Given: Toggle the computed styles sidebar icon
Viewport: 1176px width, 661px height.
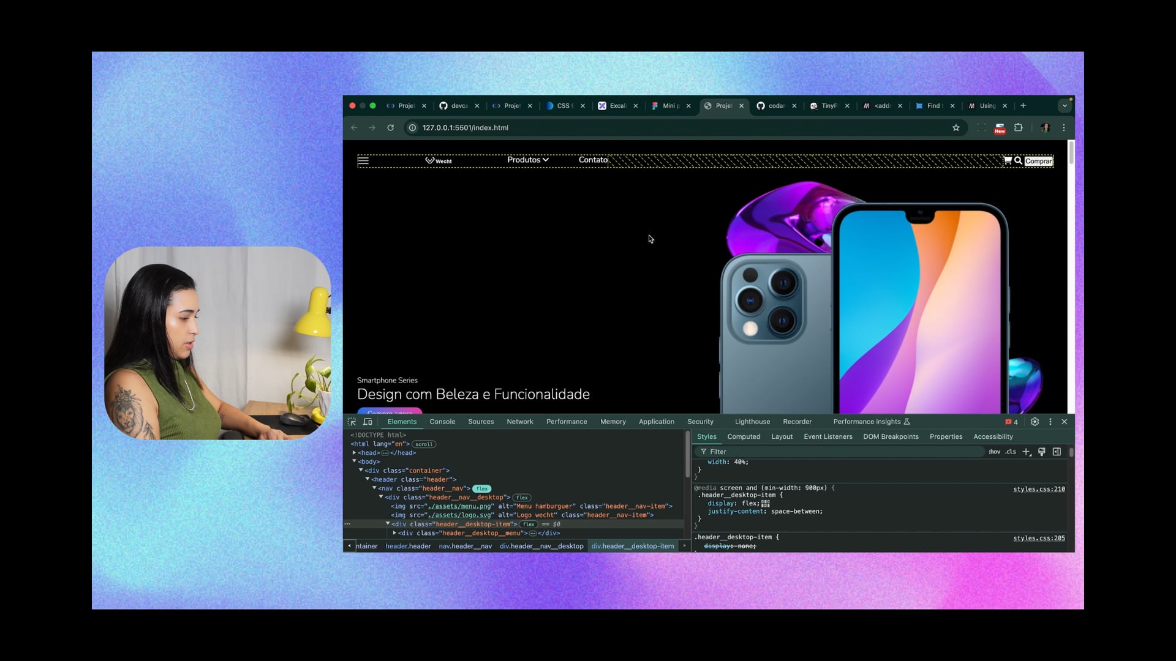Looking at the screenshot, I should click(1057, 452).
